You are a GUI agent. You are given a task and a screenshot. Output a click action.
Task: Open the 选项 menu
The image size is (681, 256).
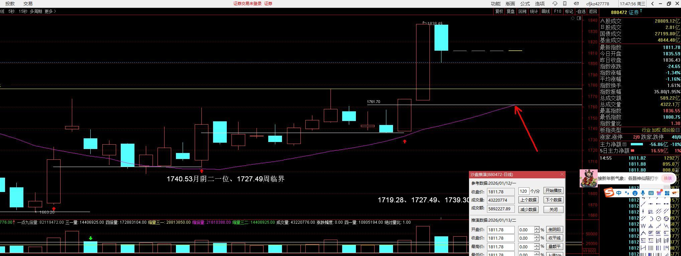click(x=540, y=4)
